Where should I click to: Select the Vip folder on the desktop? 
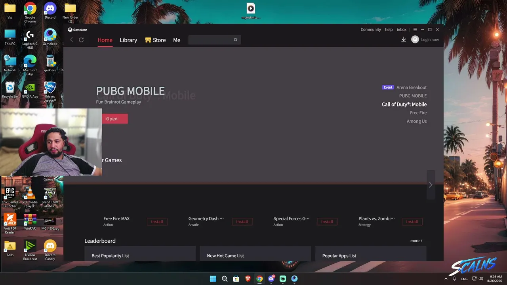click(10, 11)
